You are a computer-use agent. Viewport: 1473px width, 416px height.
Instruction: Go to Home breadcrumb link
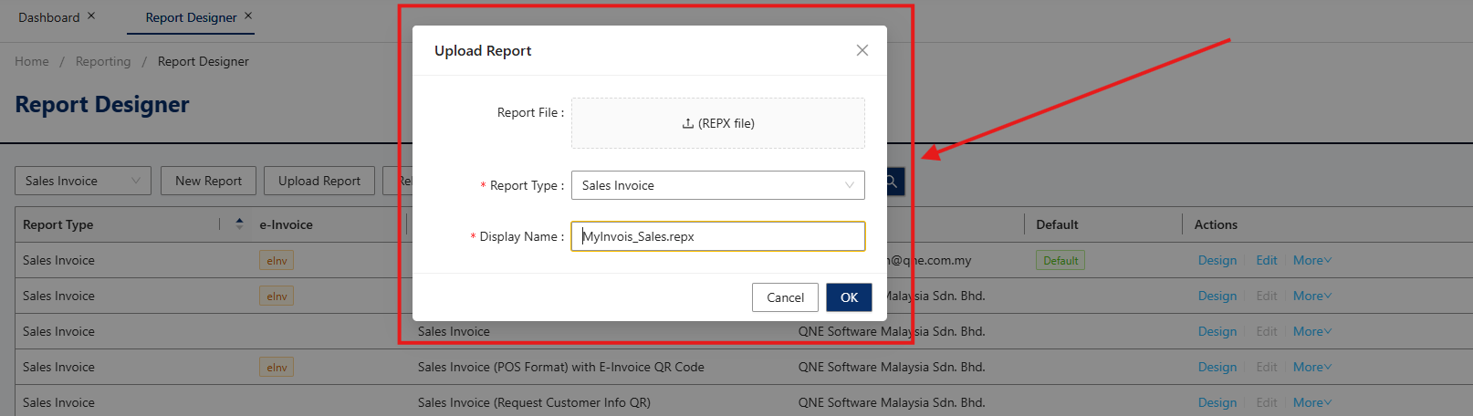[32, 61]
